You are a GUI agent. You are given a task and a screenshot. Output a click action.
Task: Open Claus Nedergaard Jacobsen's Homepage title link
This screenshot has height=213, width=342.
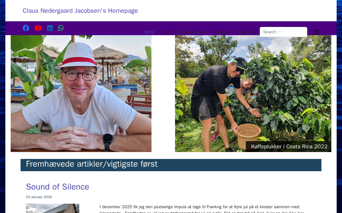click(x=80, y=11)
